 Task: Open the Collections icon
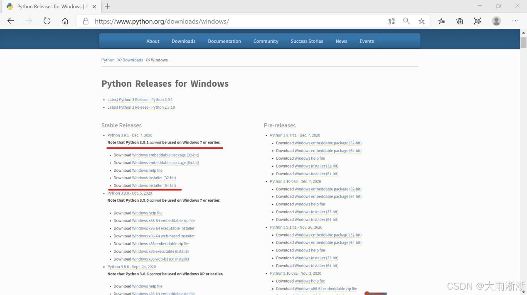[460, 21]
